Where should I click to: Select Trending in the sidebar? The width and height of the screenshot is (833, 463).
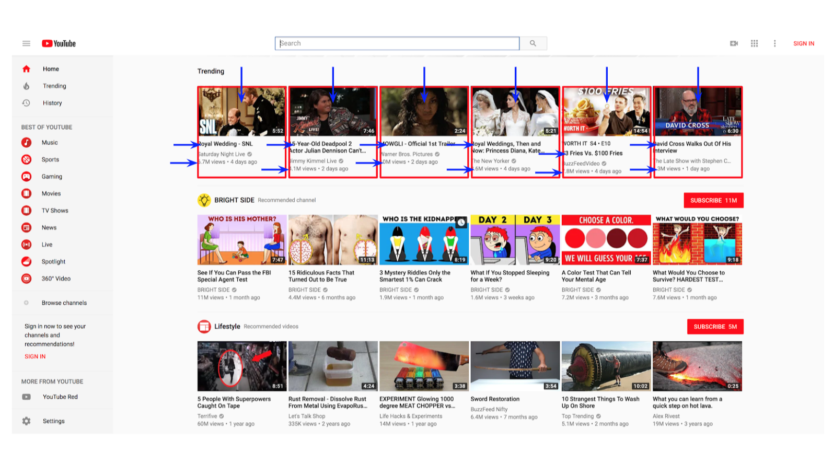coord(54,86)
